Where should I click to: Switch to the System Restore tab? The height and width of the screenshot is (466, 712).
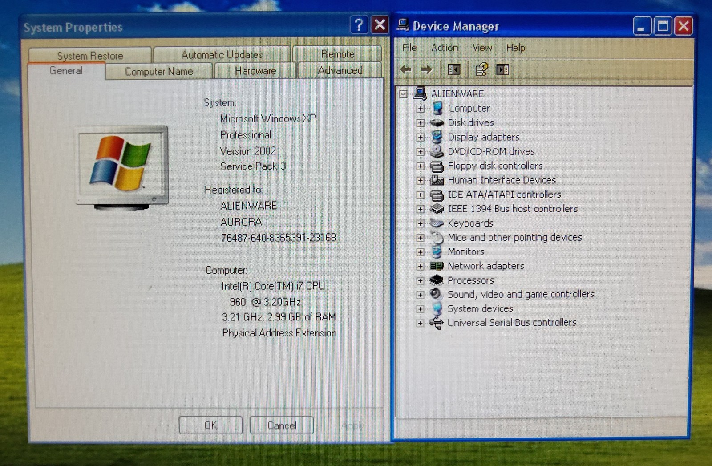pos(90,55)
